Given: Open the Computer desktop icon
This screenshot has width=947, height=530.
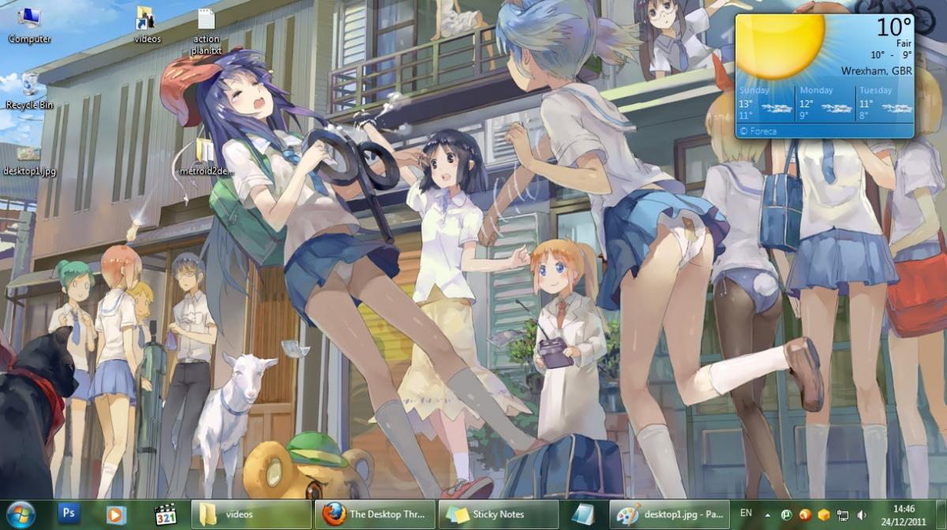Looking at the screenshot, I should (29, 24).
